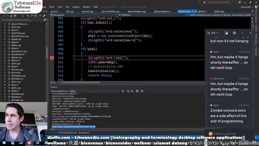Open the Help menu
Viewport: 259px width, 146px height.
(96, 7)
